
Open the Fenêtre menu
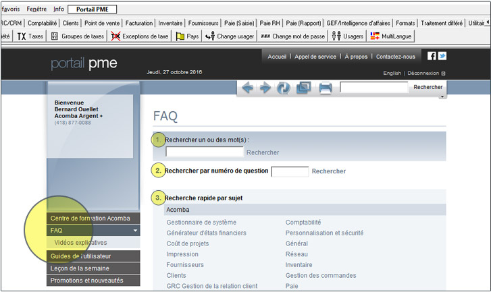(36, 9)
